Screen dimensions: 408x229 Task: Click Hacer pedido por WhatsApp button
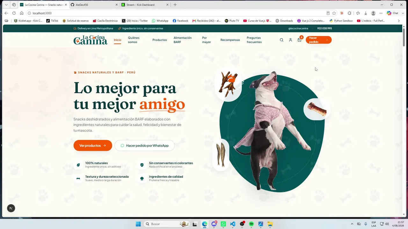pos(144,145)
